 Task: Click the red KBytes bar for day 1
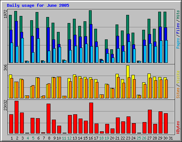(x=11, y=124)
